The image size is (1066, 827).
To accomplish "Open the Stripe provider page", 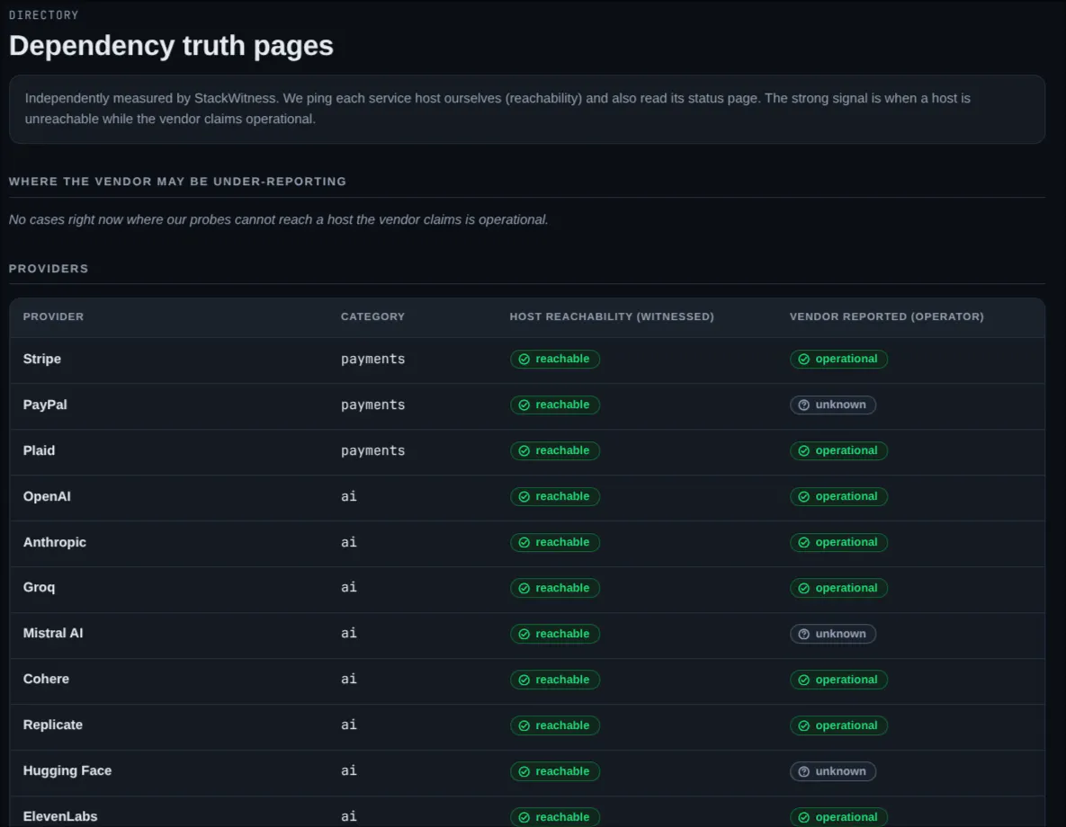I will [x=42, y=359].
